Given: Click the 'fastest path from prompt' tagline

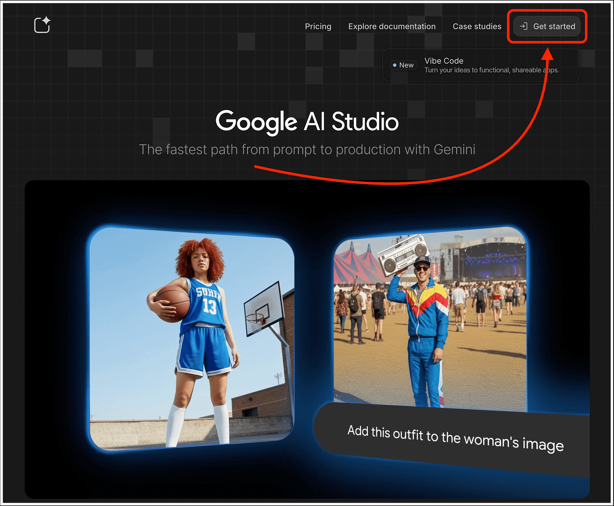Looking at the screenshot, I should click(307, 149).
